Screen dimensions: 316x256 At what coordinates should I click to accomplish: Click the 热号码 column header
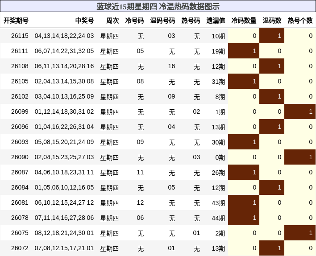click(191, 21)
